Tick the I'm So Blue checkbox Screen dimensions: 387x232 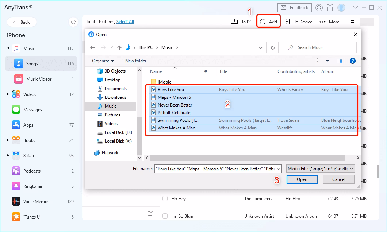pos(165,216)
